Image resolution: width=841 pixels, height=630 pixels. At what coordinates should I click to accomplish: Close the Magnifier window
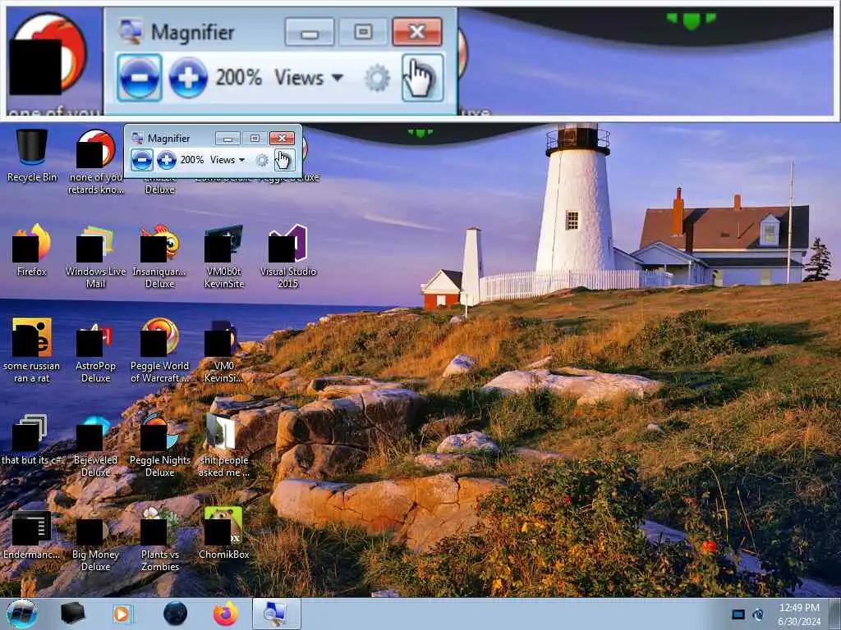[x=282, y=138]
